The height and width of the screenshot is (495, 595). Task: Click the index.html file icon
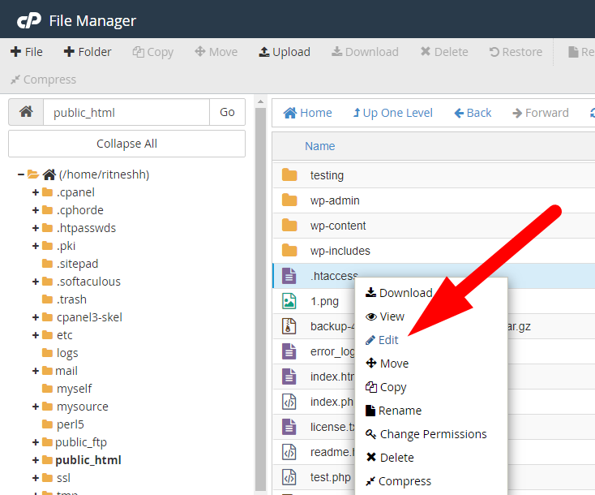[x=289, y=377]
